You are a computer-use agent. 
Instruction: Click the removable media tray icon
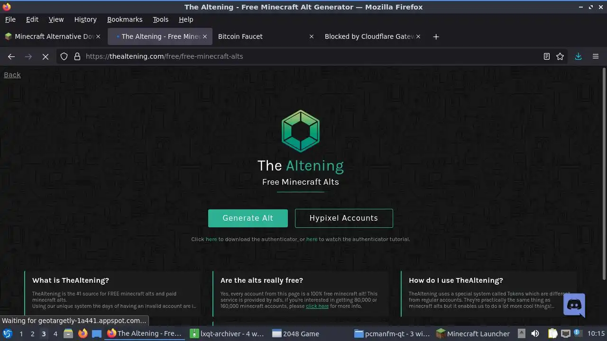coord(521,333)
